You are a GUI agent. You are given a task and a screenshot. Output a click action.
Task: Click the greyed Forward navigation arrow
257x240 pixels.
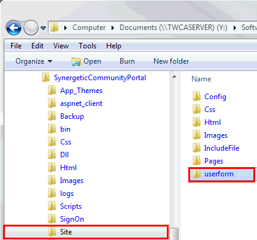tap(31, 28)
